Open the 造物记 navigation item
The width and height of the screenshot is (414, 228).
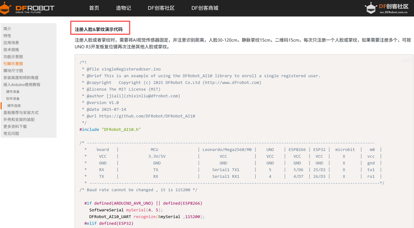(124, 8)
